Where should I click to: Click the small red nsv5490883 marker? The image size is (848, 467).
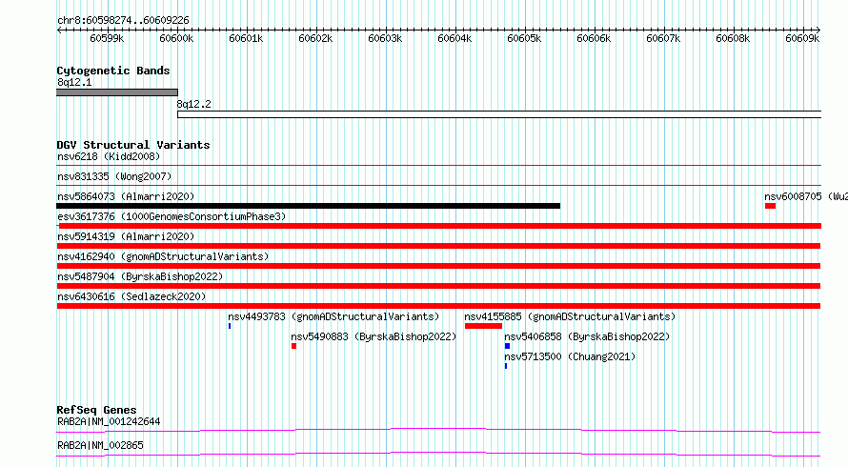(293, 346)
